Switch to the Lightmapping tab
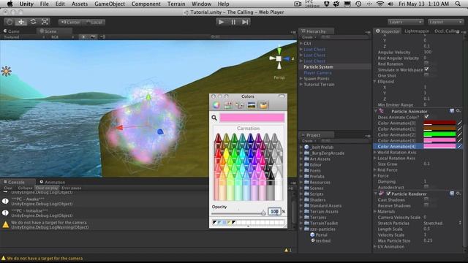This screenshot has height=263, width=468. (417, 31)
